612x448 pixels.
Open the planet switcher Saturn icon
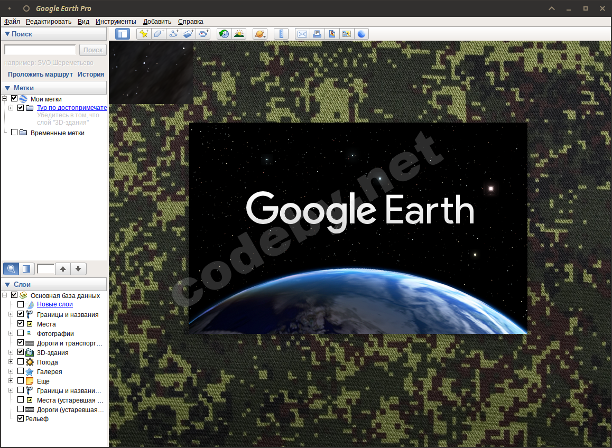260,34
